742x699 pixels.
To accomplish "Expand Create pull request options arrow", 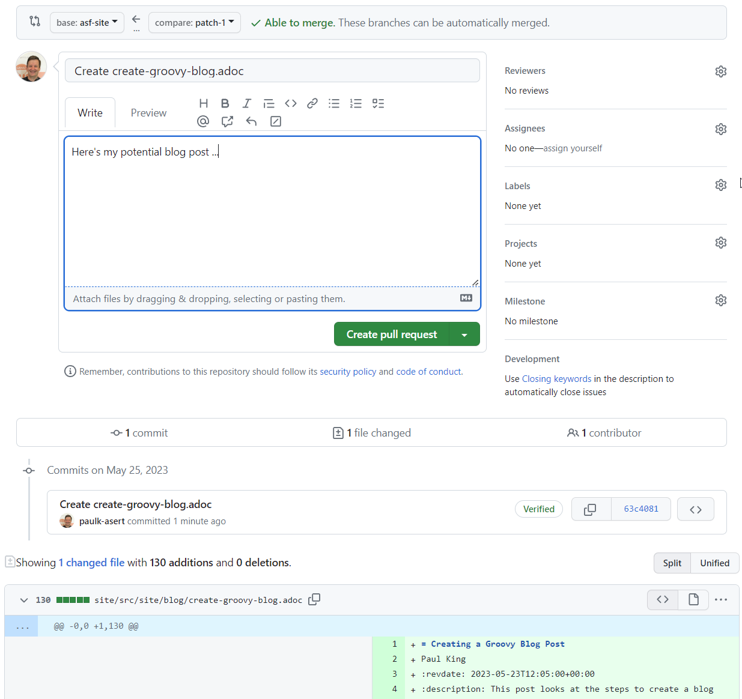I will point(464,334).
